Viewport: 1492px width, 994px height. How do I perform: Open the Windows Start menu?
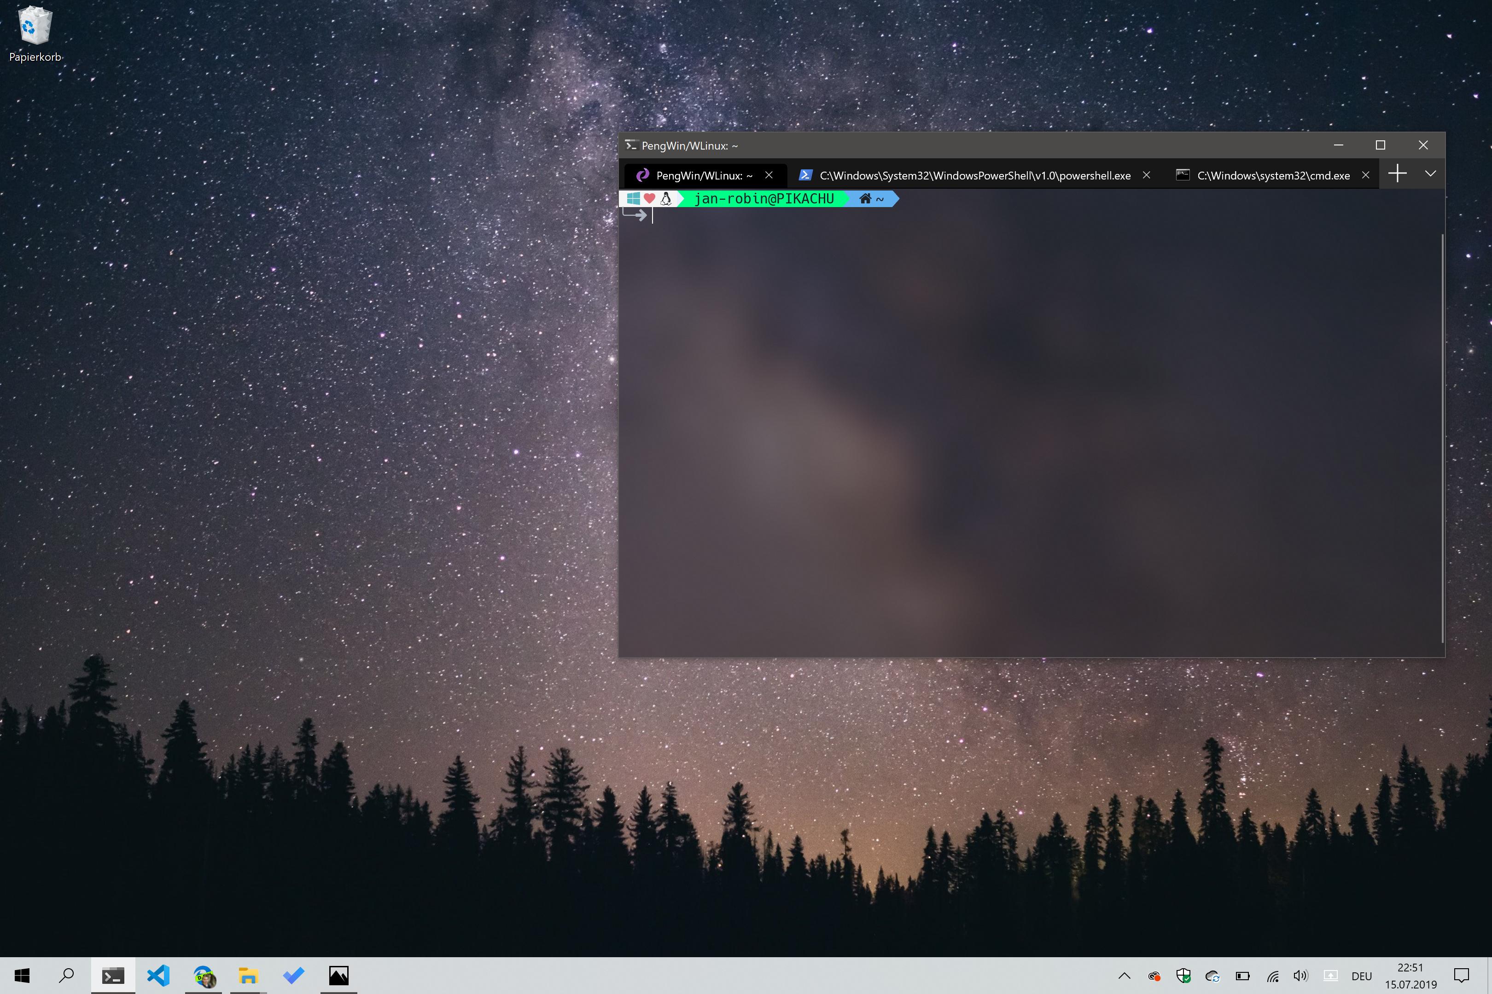tap(22, 975)
